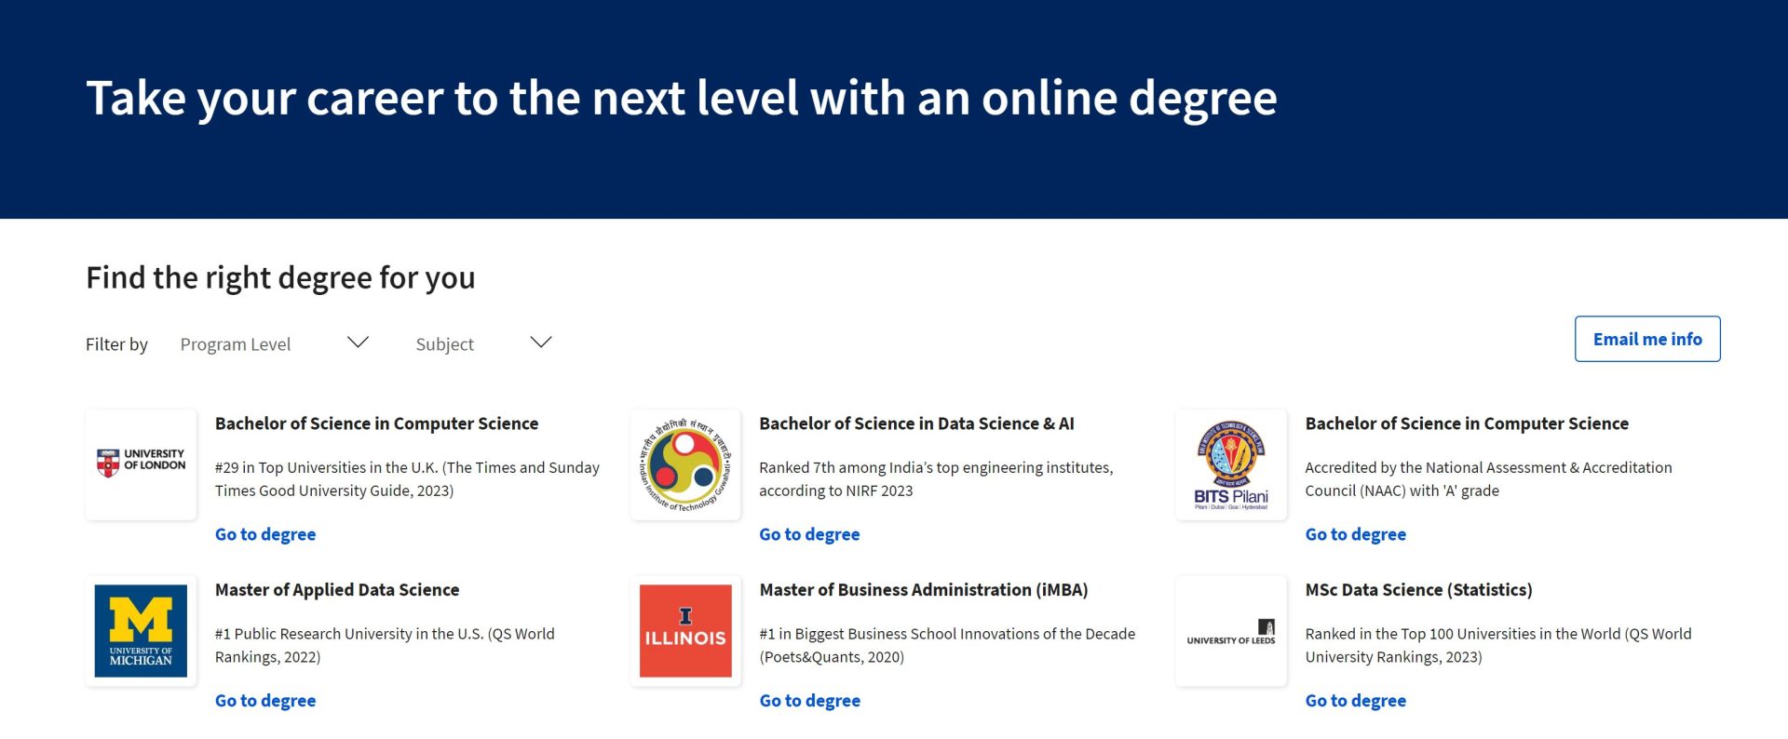Click the Illinois logo tile
Screen dimensions: 1788x739
pyautogui.click(x=685, y=630)
